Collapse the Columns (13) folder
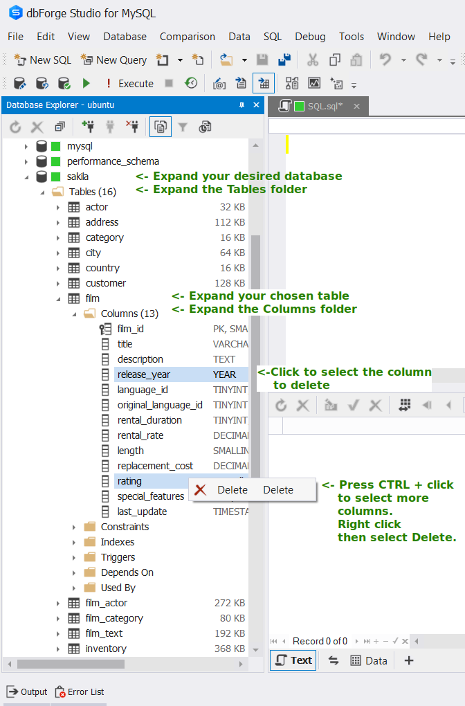Screen dimensions: 465x706 click(x=74, y=314)
